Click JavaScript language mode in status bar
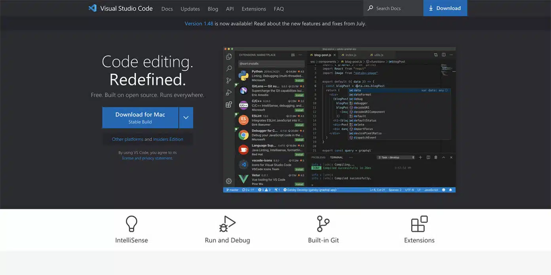This screenshot has width=551, height=275. click(x=431, y=190)
